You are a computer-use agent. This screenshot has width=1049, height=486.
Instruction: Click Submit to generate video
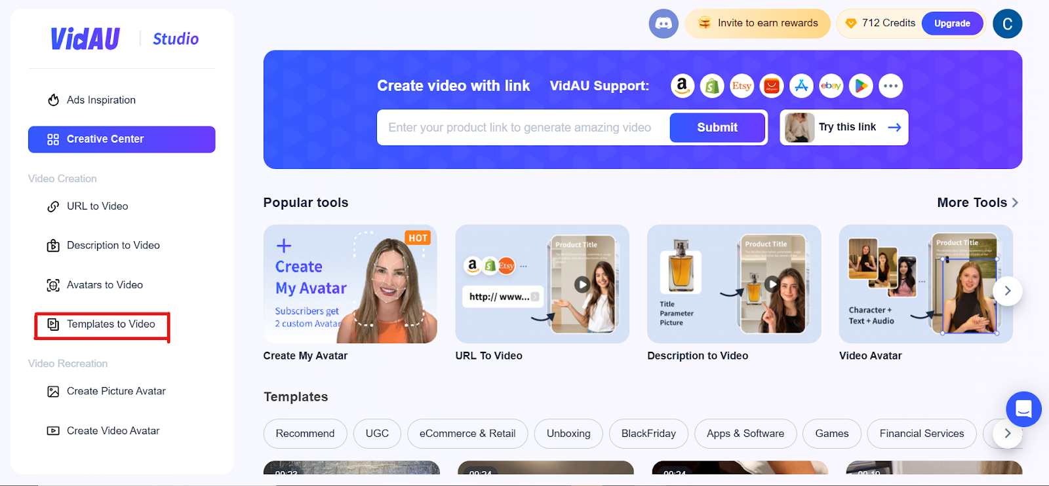coord(717,128)
